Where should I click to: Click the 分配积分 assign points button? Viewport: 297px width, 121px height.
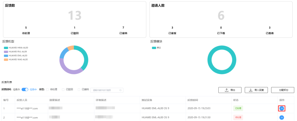coord(282,90)
